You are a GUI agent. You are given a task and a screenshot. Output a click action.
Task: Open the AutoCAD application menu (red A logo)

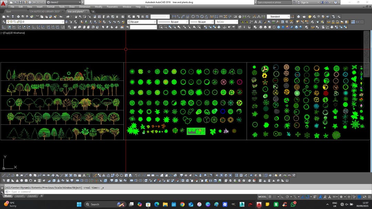pos(3,3)
